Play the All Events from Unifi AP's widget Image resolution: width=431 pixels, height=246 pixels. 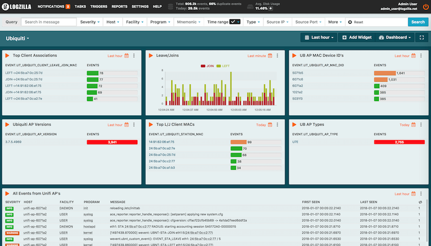7,194
